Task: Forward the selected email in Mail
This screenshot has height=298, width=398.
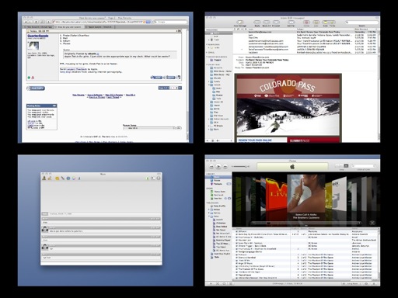Action: tap(276, 23)
